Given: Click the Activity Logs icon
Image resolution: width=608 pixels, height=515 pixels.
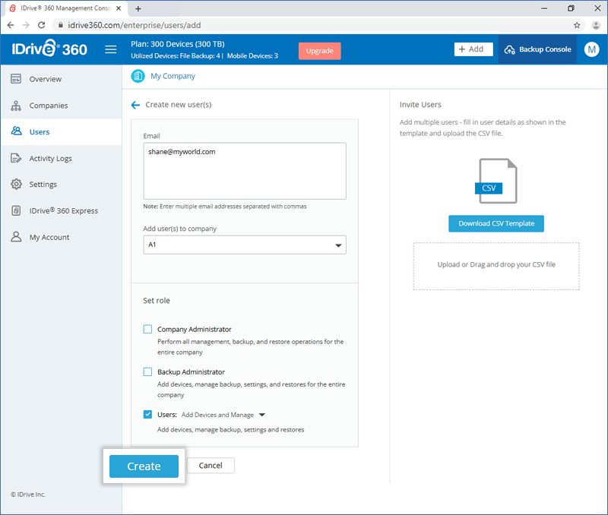Looking at the screenshot, I should tap(16, 158).
